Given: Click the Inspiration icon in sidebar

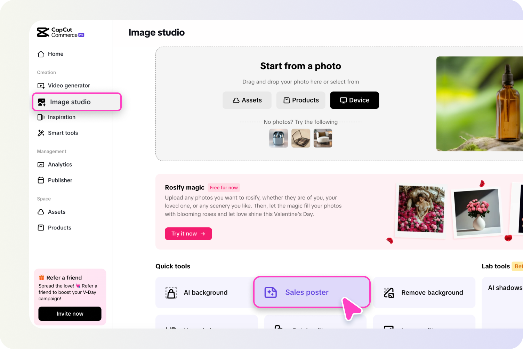Looking at the screenshot, I should (x=41, y=117).
